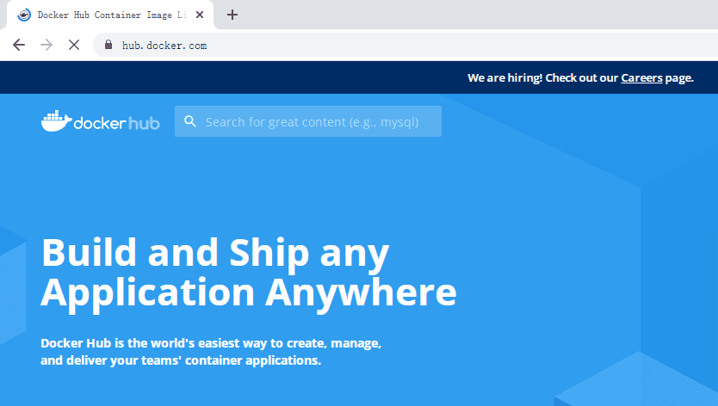View site info via the padlock icon
The width and height of the screenshot is (718, 406).
[108, 45]
